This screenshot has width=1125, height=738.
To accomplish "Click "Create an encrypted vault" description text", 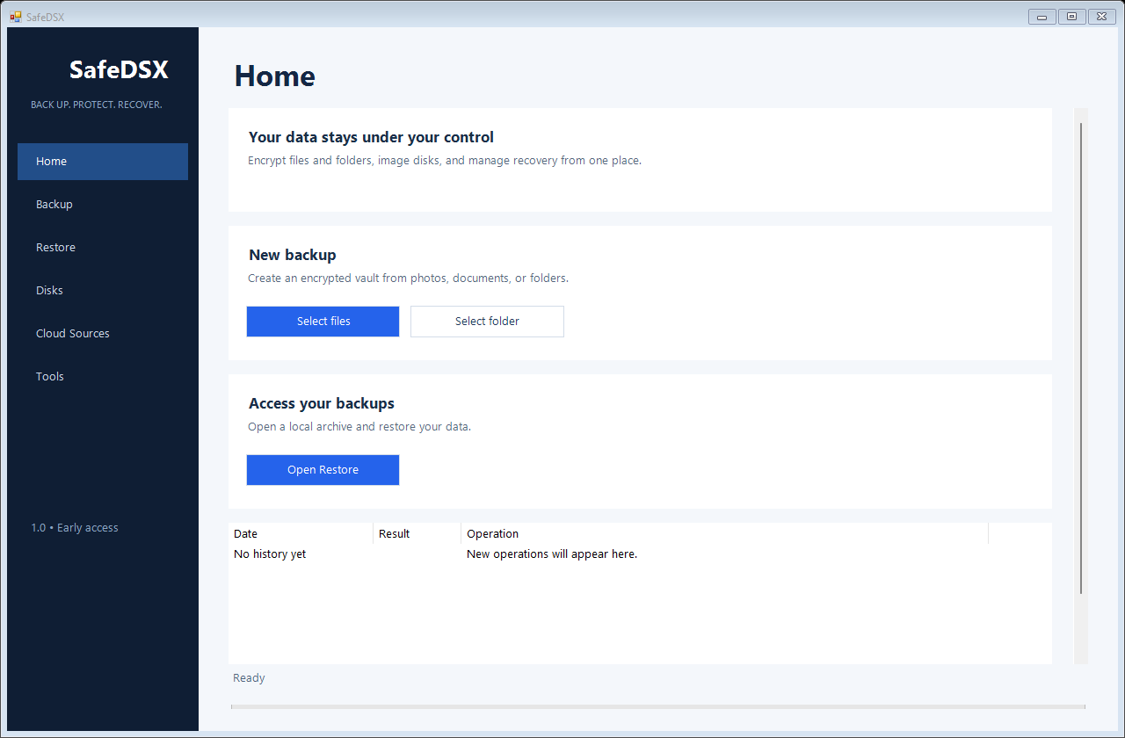I will pos(409,279).
